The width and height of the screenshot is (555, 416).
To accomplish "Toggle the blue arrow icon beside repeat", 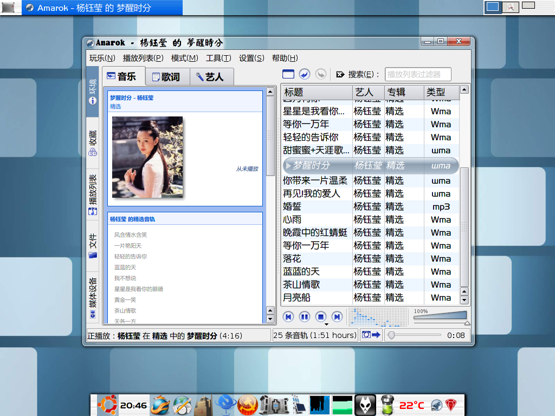I will point(376,335).
